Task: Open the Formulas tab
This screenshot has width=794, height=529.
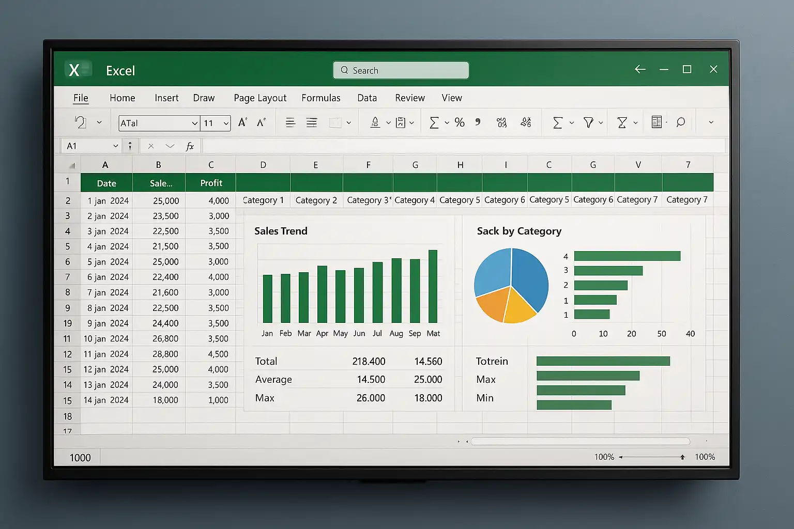Action: (320, 98)
